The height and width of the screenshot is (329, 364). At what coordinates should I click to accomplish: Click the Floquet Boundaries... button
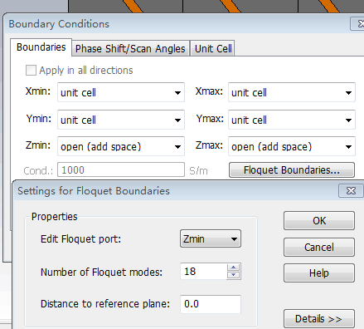(x=292, y=170)
